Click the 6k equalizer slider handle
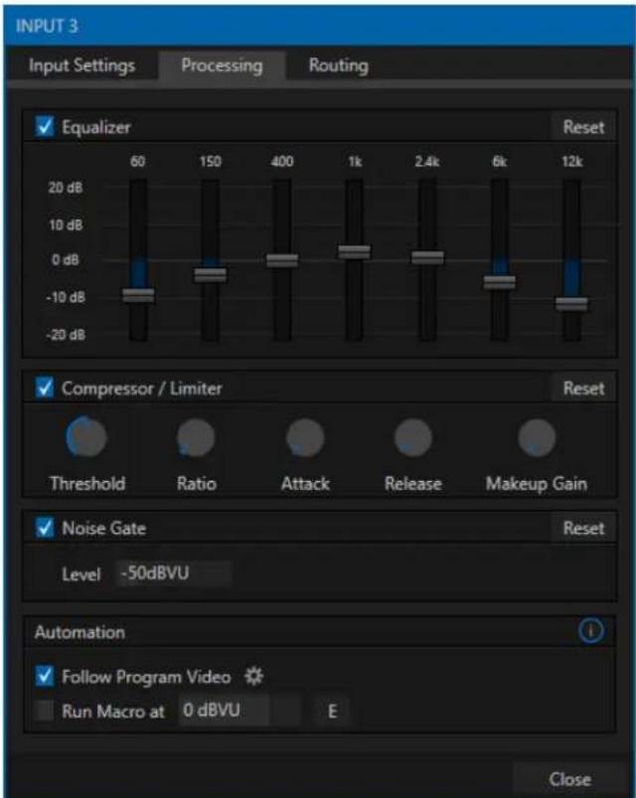Image resolution: width=636 pixels, height=798 pixels. tap(500, 281)
